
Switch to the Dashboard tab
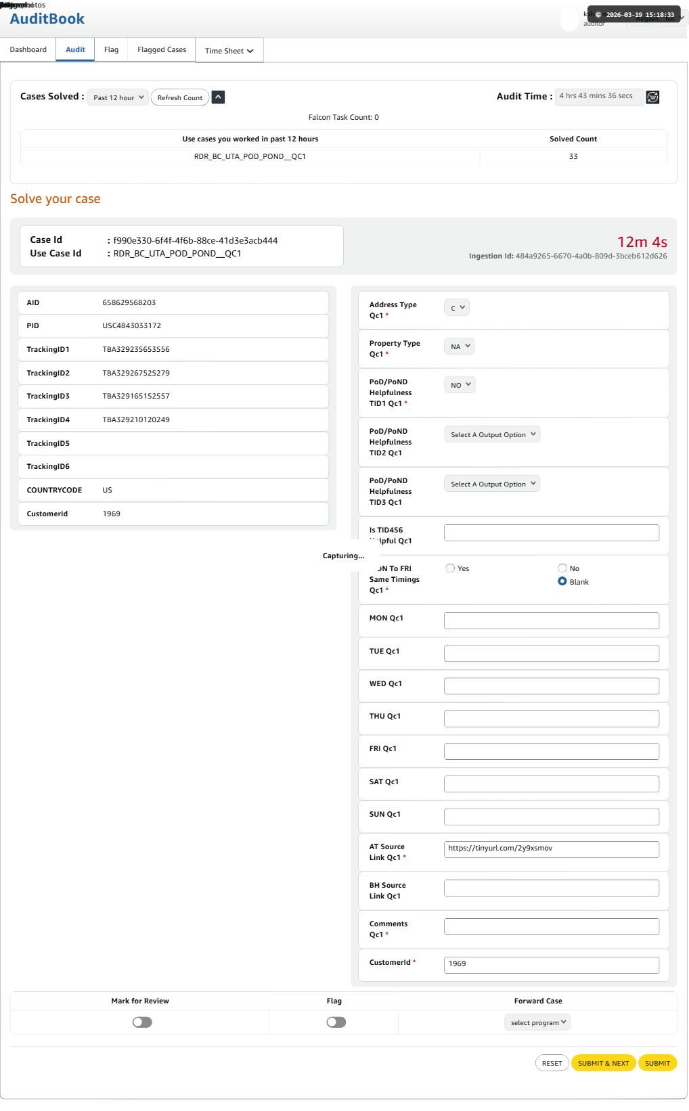tap(28, 50)
